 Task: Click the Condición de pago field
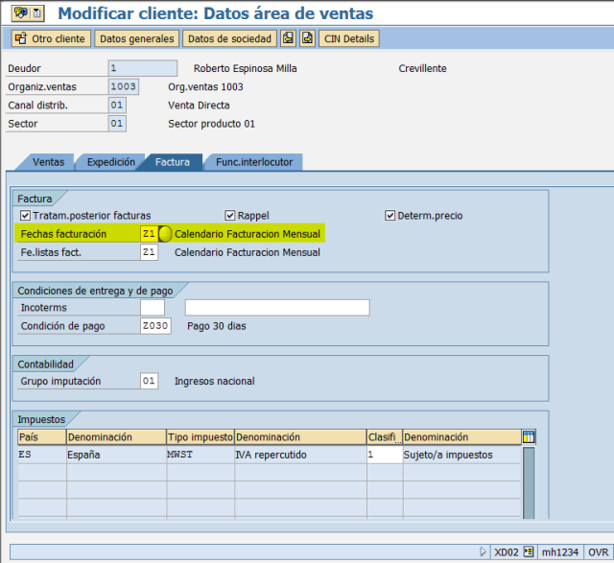[155, 326]
